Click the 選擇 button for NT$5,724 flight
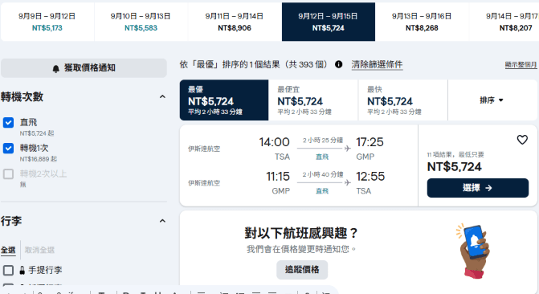539x294 pixels. tap(478, 188)
